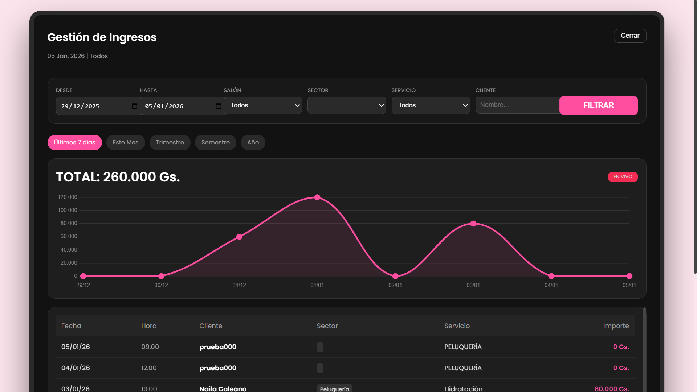697x392 pixels.
Task: Open the Desde date calendar picker icon
Action: click(135, 106)
